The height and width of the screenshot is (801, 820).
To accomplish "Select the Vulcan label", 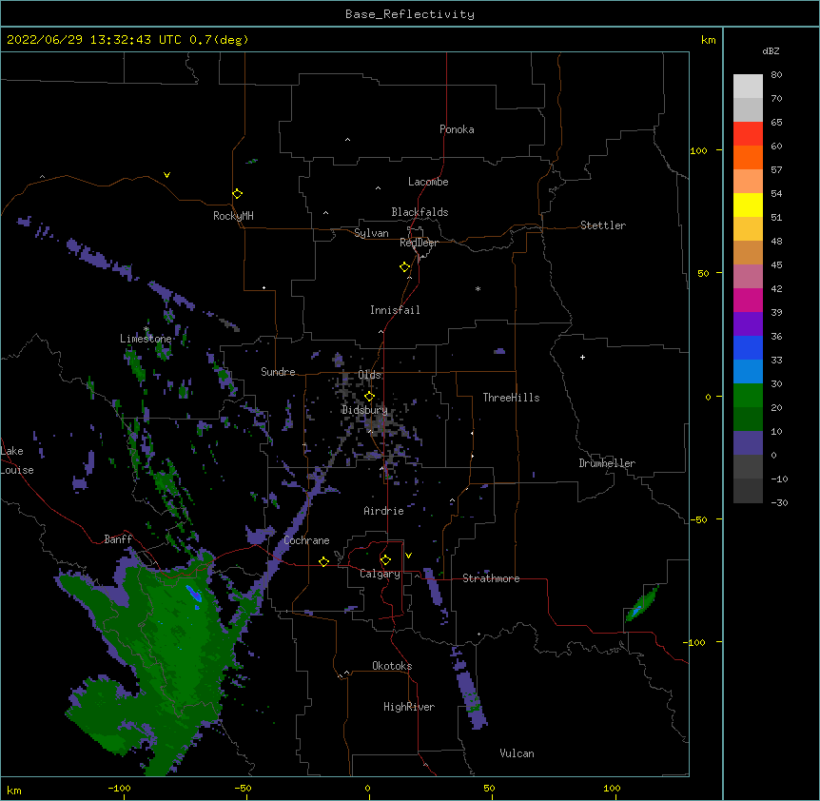I will pos(517,753).
